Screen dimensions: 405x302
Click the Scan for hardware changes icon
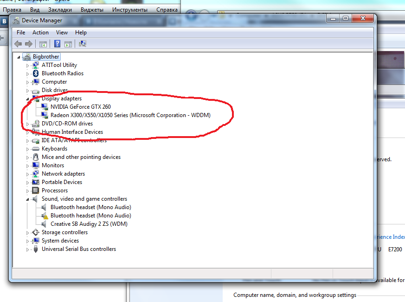point(83,44)
